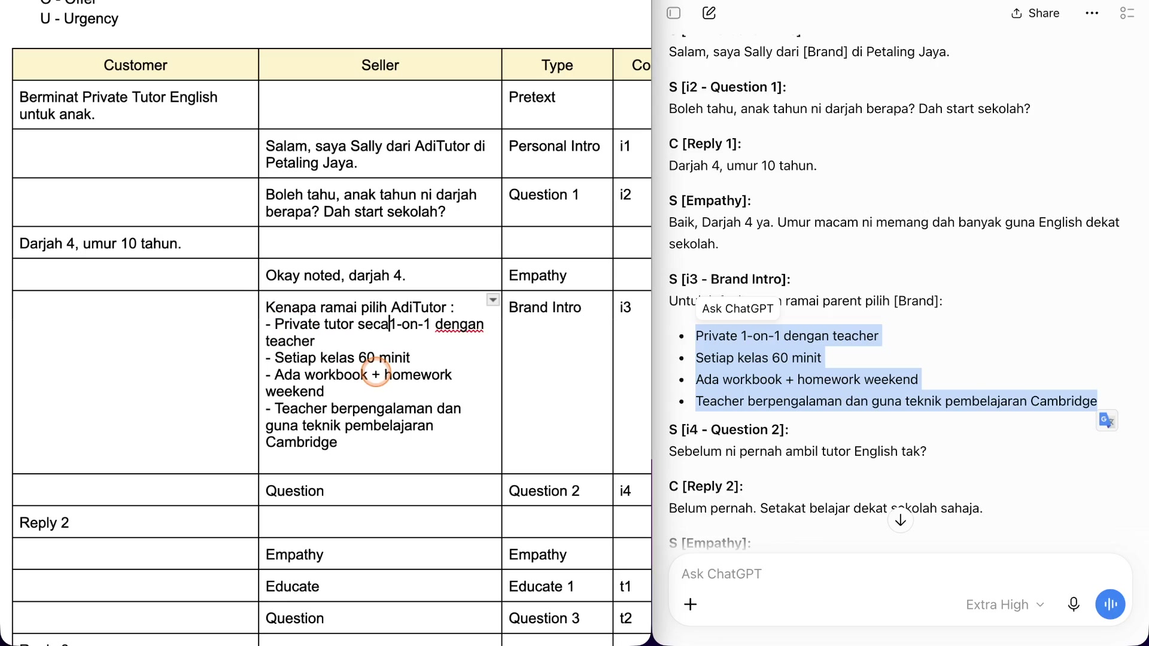Open the dropdown arrow in Brand Intro cell
1149x646 pixels.
click(493, 300)
